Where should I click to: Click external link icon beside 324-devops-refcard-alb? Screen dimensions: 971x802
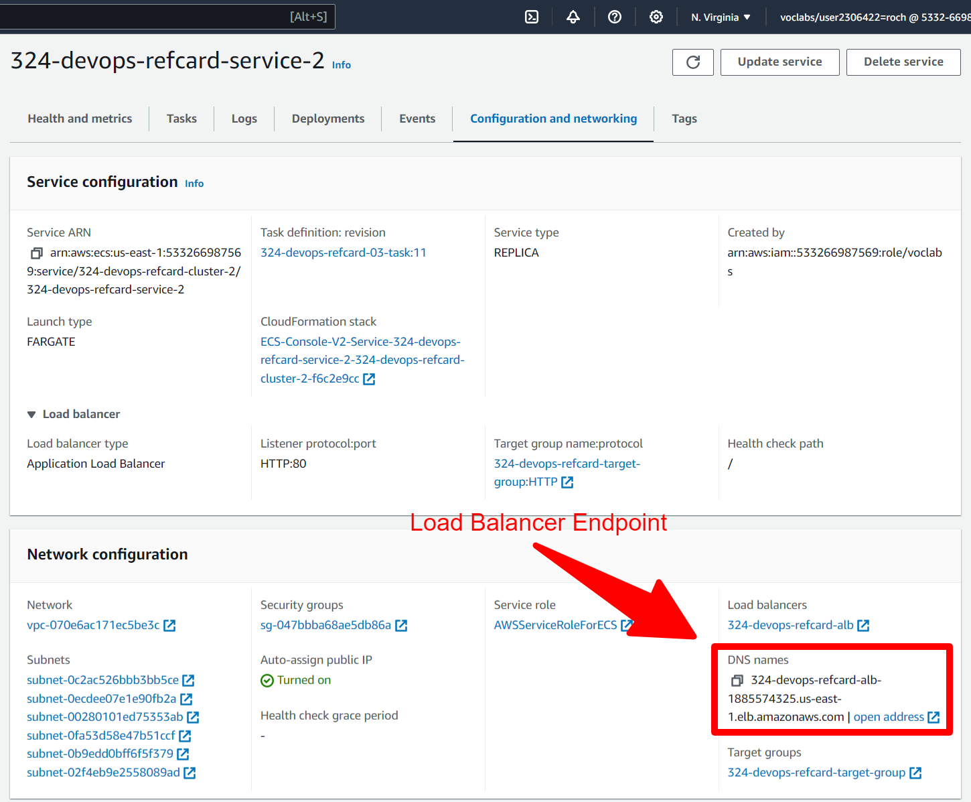coord(863,626)
